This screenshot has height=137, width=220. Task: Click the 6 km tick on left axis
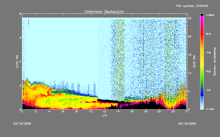20,38
